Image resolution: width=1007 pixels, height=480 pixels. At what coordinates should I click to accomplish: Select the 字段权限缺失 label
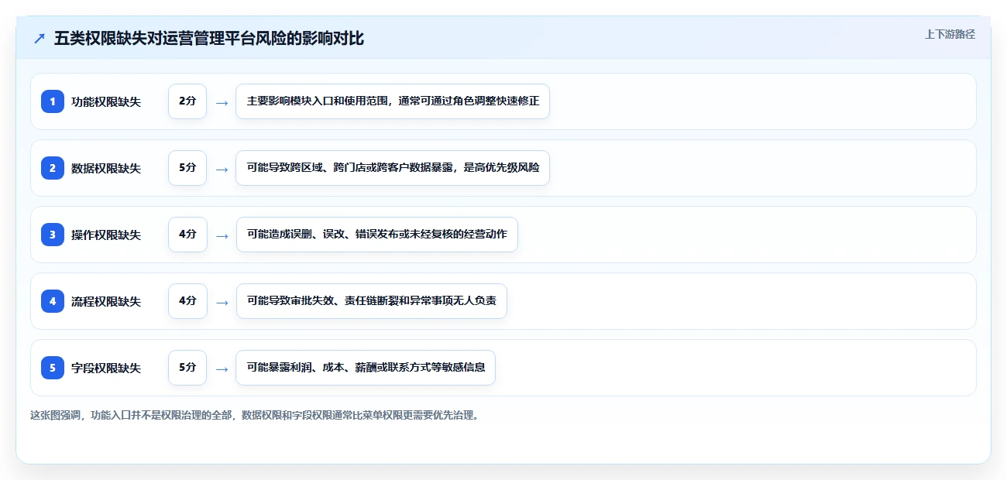(x=106, y=368)
